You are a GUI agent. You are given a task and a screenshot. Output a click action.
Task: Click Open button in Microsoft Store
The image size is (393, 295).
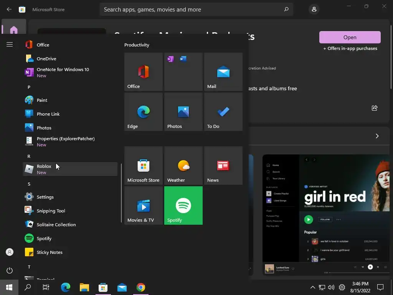click(x=350, y=37)
